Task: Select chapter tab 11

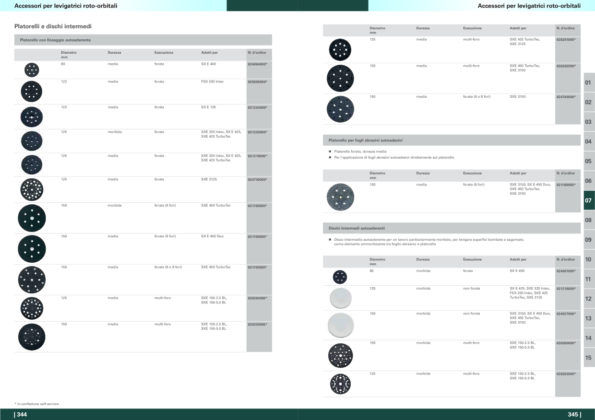Action: click(589, 279)
